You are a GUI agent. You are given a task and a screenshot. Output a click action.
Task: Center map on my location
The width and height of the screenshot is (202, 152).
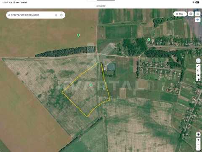[x=198, y=134]
